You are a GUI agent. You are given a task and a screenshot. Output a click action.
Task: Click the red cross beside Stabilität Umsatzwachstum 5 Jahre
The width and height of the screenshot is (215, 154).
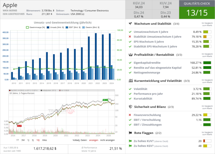pos(130,37)
